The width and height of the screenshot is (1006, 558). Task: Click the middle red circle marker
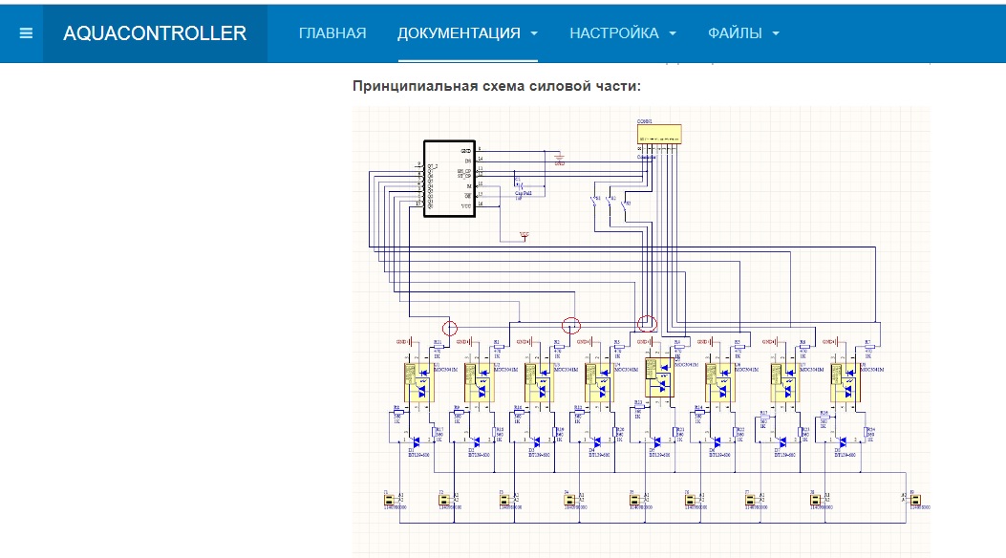pyautogui.click(x=571, y=325)
